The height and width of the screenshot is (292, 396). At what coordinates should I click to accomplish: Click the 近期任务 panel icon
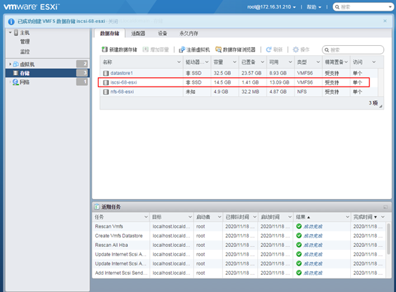pos(96,207)
